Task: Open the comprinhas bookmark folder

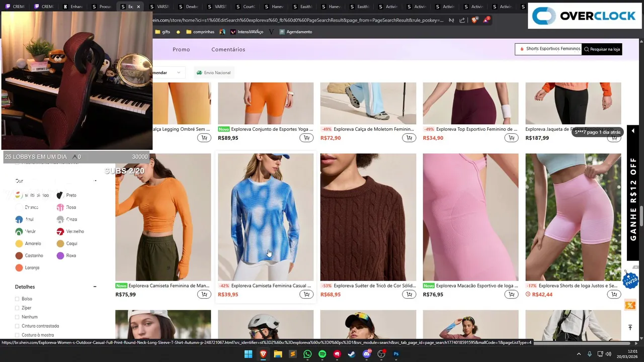Action: click(x=200, y=32)
